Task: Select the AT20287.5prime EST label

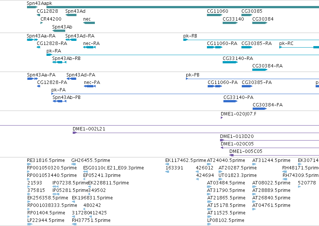Action: [237, 168]
